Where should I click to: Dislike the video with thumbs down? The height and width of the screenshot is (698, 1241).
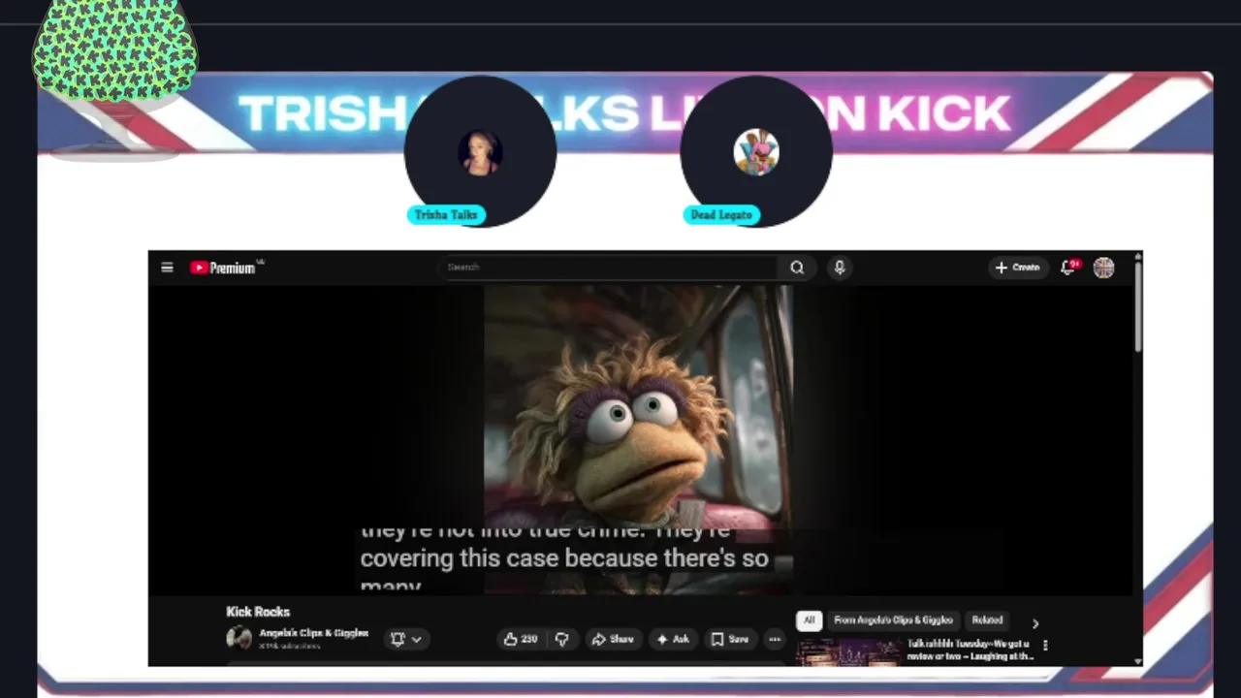561,639
